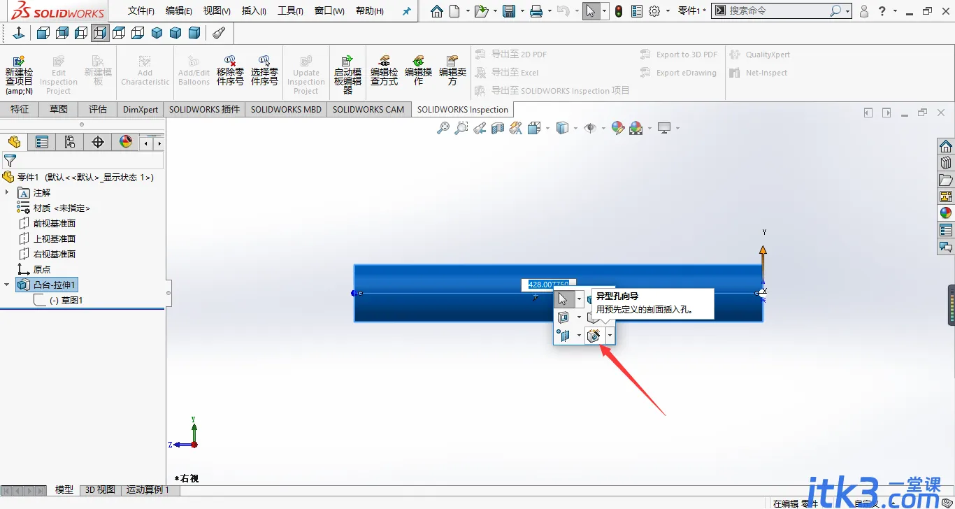Open the 编辑(E) menu
The image size is (955, 509).
pyautogui.click(x=178, y=11)
